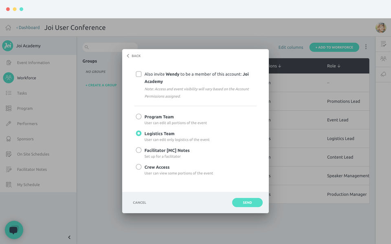Select the Crew Access radio option
This screenshot has width=391, height=244.
point(139,167)
